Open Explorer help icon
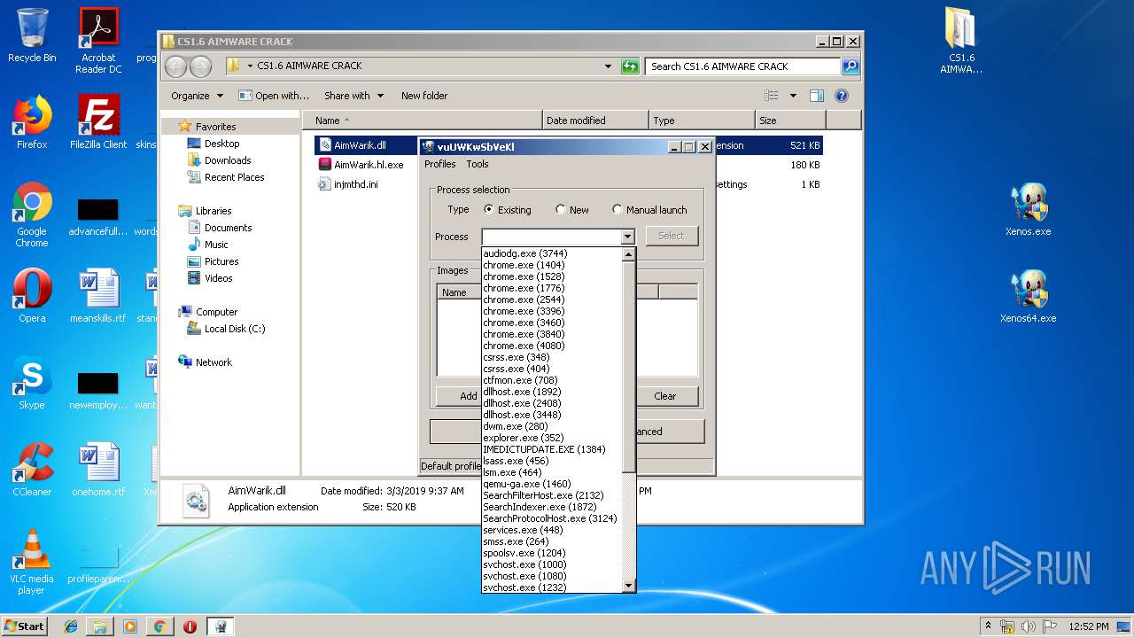 842,96
